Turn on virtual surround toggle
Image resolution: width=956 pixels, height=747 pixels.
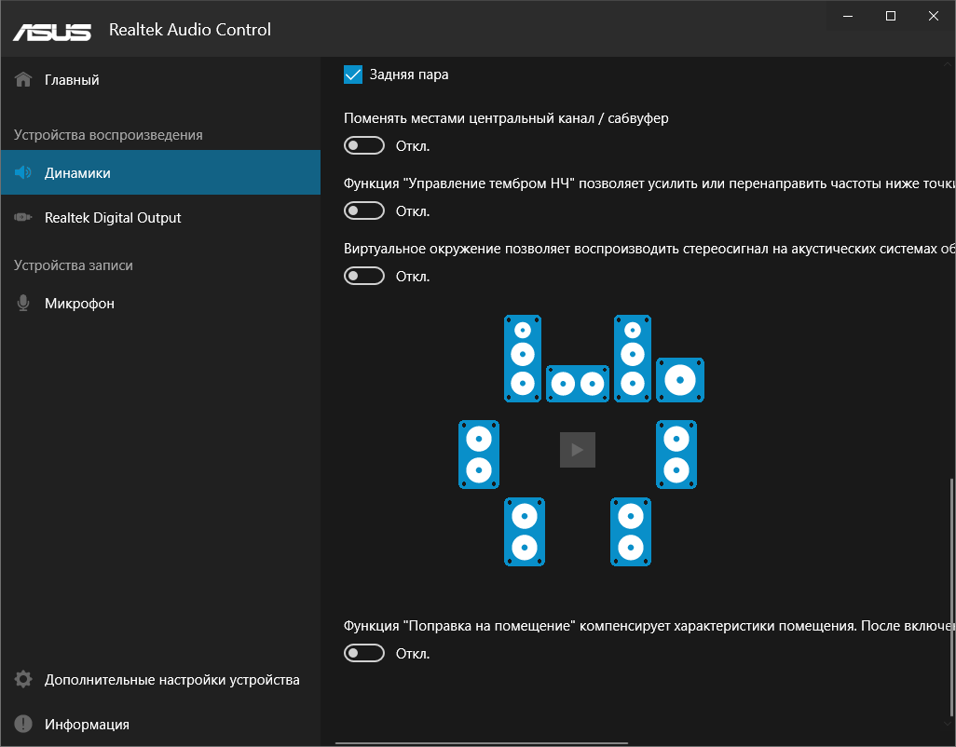pos(364,277)
